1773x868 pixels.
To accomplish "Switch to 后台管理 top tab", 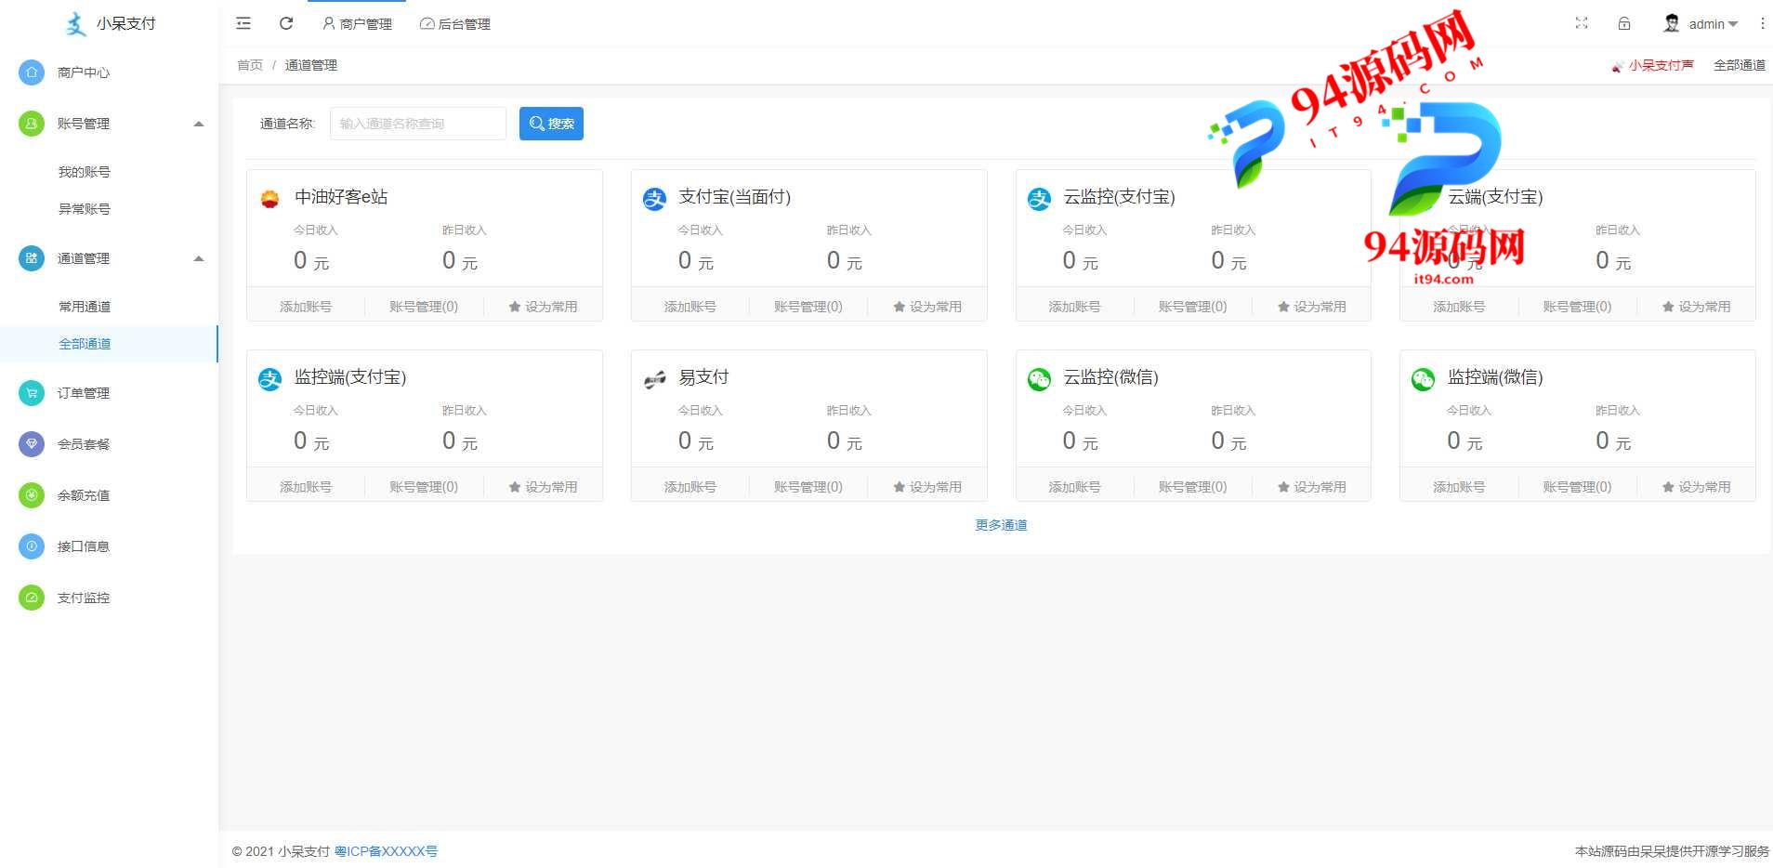I will pyautogui.click(x=455, y=24).
